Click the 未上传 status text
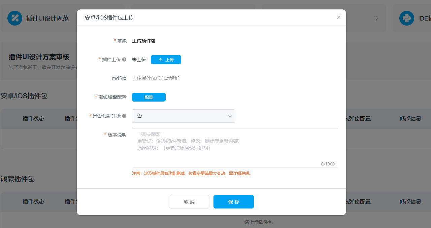The image size is (431, 228). [139, 60]
